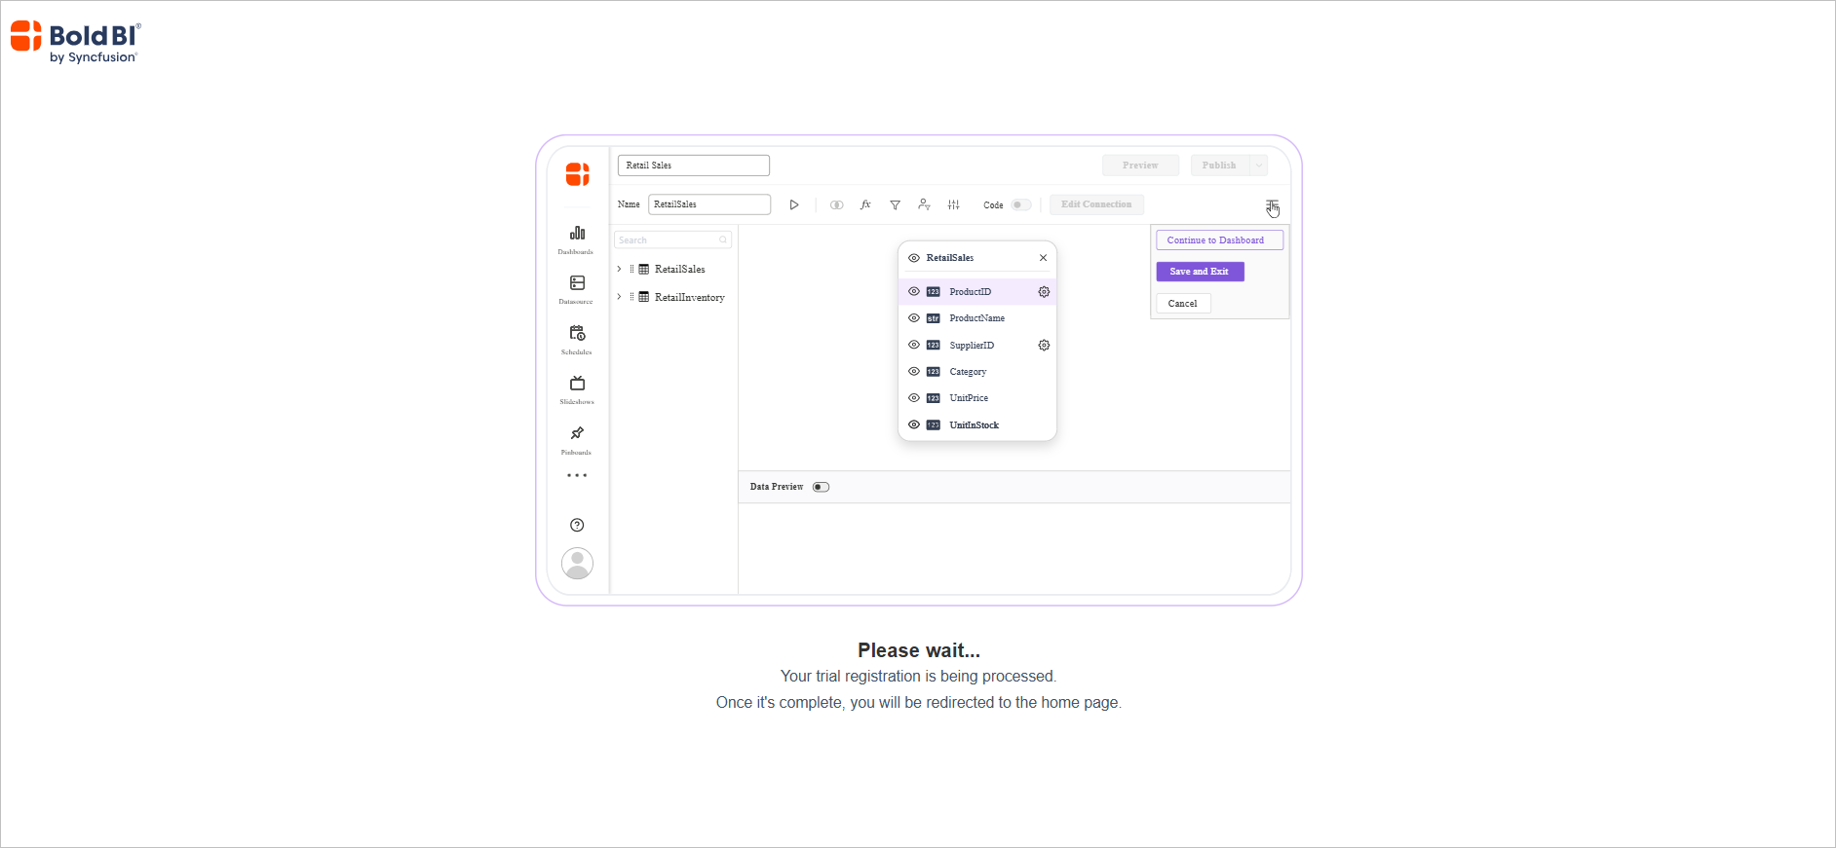Viewport: 1836px width, 848px height.
Task: Click the run play icon in toolbar
Action: click(x=794, y=204)
